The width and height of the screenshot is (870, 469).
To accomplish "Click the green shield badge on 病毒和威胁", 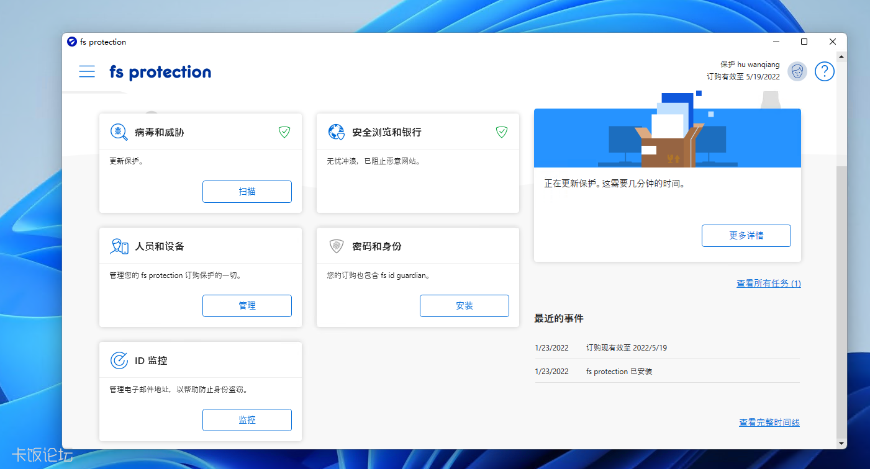I will coord(284,132).
